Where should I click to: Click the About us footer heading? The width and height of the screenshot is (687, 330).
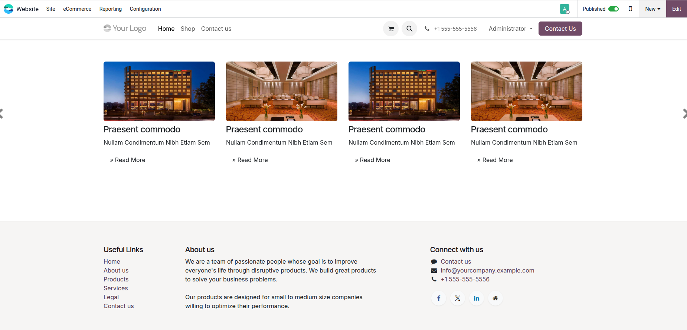pos(200,250)
